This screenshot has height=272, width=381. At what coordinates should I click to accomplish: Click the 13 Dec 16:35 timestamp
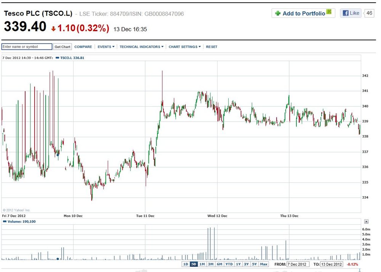(130, 29)
